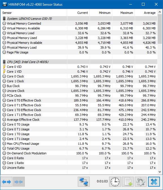The height and width of the screenshot is (190, 163).
Task: Maximize the HWiNFO64 window
Action: [x=143, y=4]
